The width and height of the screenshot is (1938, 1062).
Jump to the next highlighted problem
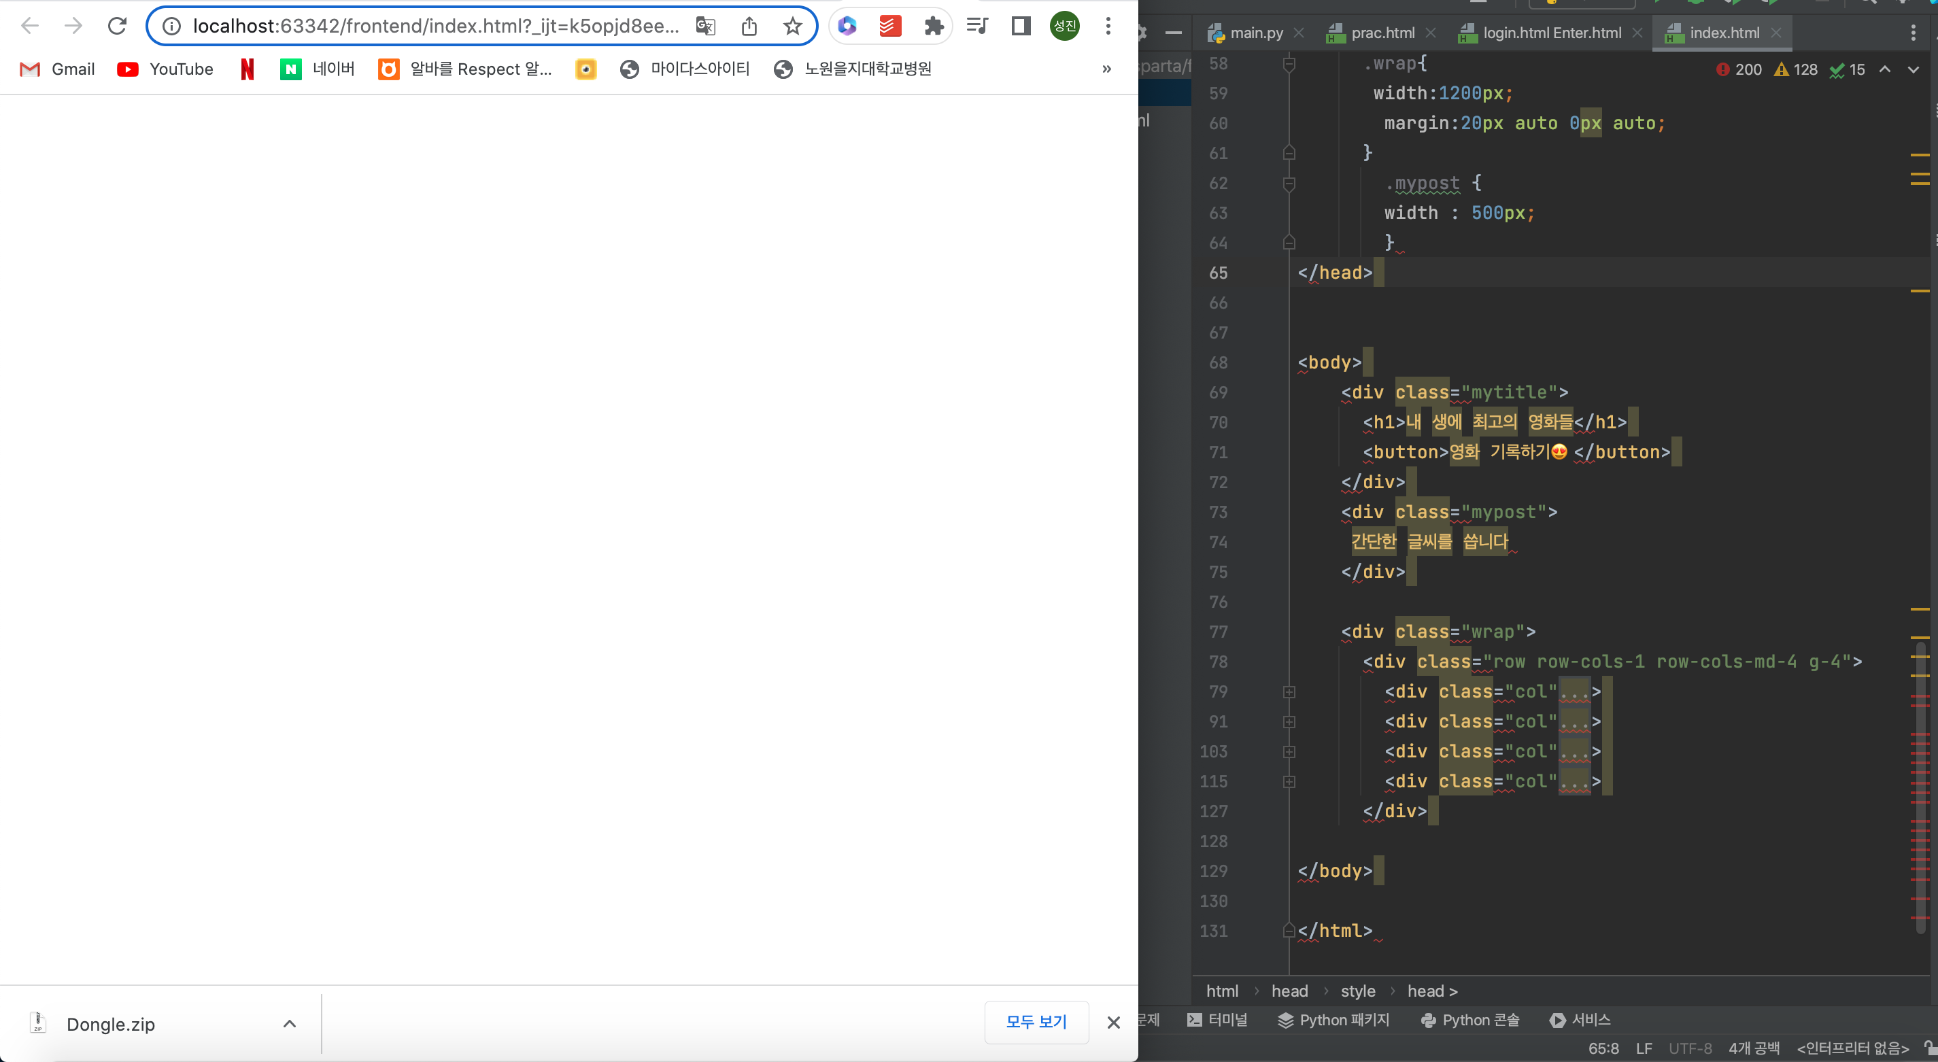(x=1913, y=70)
